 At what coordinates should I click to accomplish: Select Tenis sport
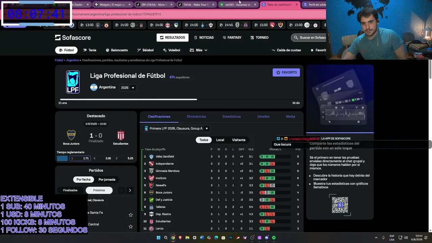pos(90,50)
